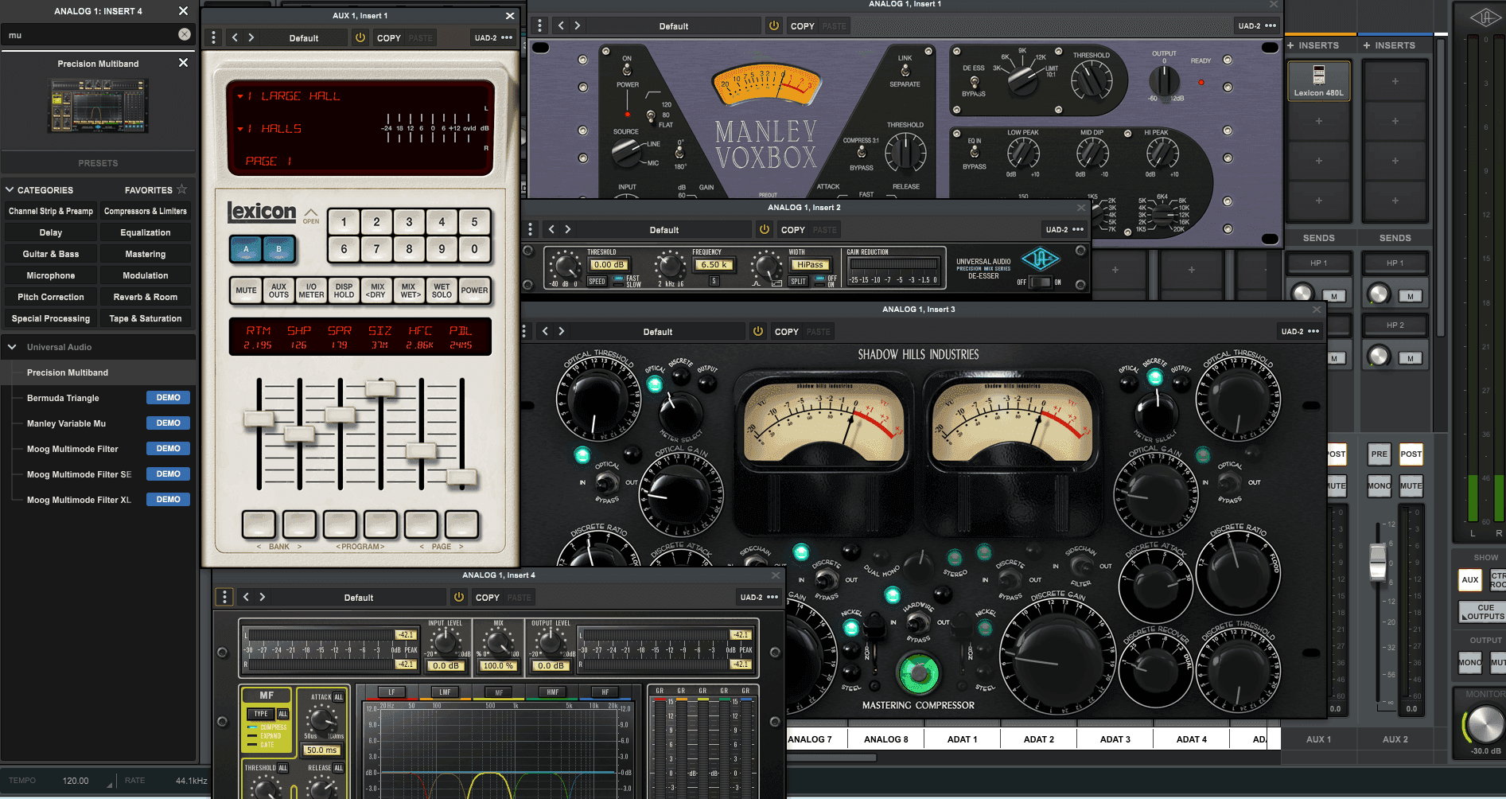Screen dimensions: 1506x799
Task: Switch to the ADAT 2 tab
Action: pyautogui.click(x=1038, y=739)
